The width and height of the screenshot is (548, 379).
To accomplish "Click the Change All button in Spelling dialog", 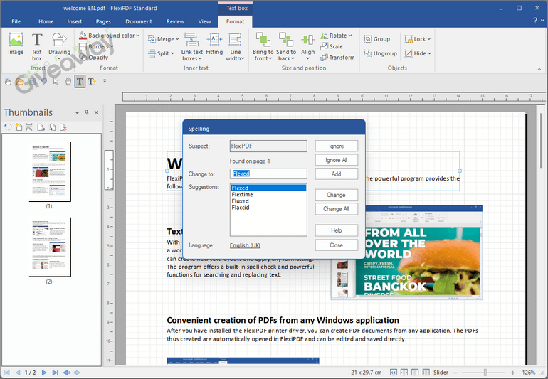I will click(336, 209).
